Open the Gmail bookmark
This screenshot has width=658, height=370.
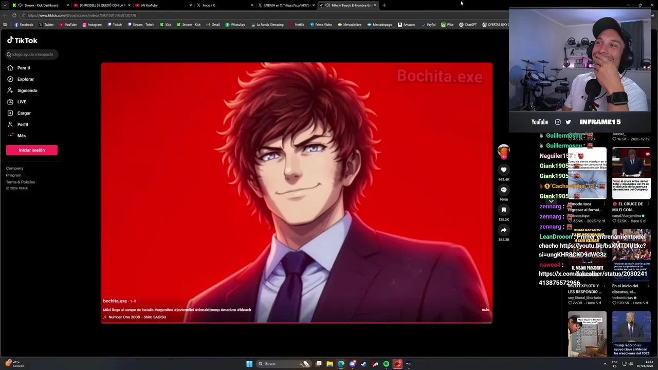pos(213,25)
